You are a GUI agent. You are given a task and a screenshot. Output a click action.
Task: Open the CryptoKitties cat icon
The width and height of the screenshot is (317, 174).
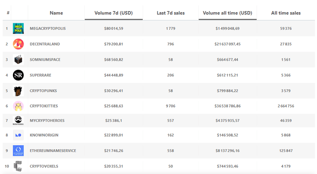tap(18, 106)
